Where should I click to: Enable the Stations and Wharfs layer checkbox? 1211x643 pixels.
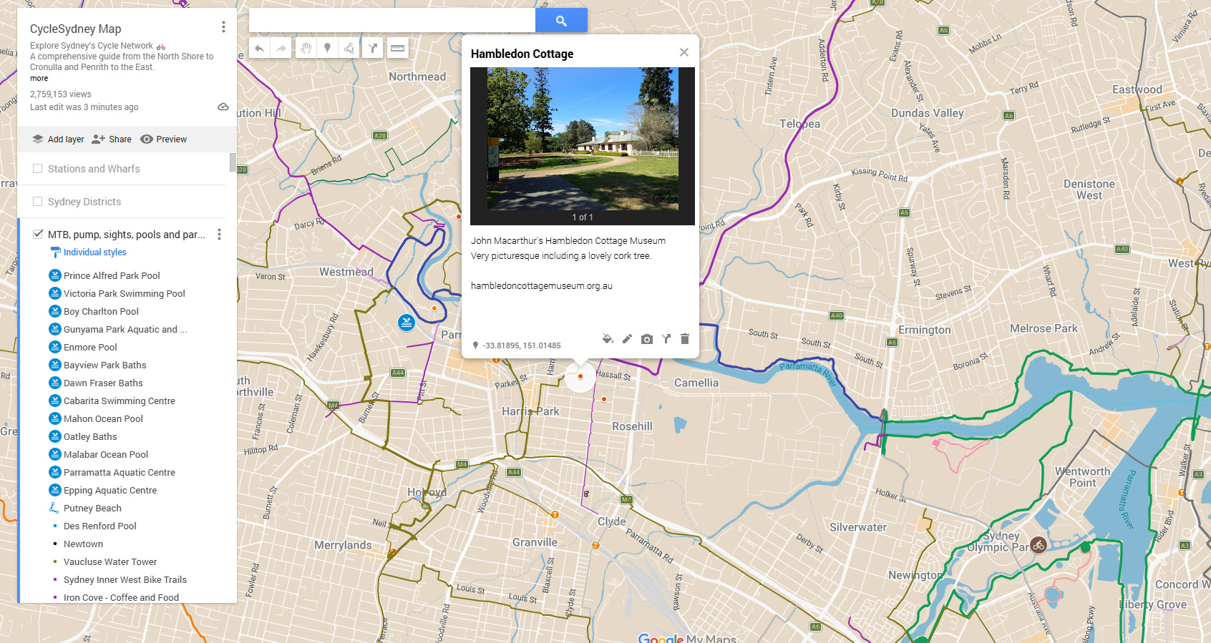(x=38, y=169)
